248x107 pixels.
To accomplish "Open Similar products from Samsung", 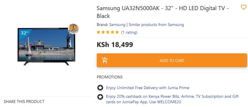I will tap(156, 25).
